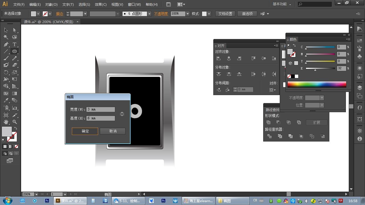Open the 编辑(E) menu
Image resolution: width=365 pixels, height=205 pixels.
point(35,5)
